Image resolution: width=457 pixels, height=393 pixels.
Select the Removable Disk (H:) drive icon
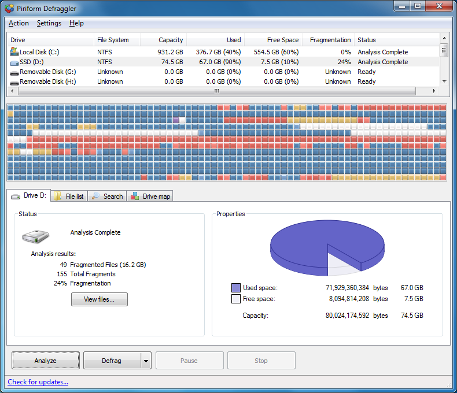(x=14, y=83)
